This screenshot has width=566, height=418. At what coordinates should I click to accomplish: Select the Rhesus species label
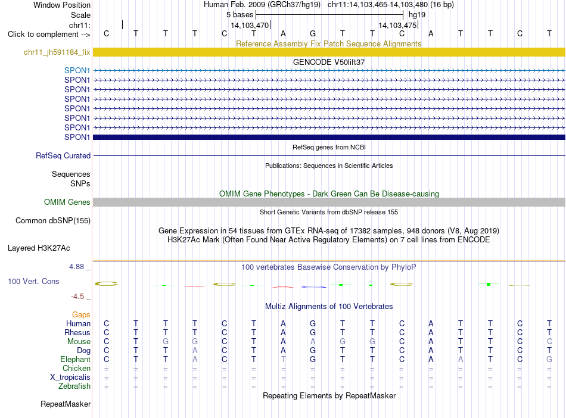tap(77, 332)
